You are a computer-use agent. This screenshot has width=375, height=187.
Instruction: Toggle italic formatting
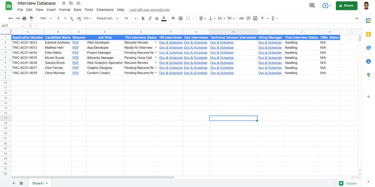pos(150,19)
